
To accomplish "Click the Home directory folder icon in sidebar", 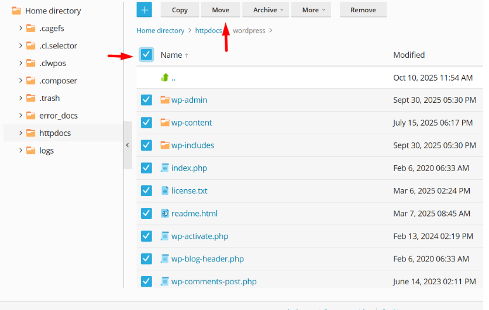I will (16, 11).
